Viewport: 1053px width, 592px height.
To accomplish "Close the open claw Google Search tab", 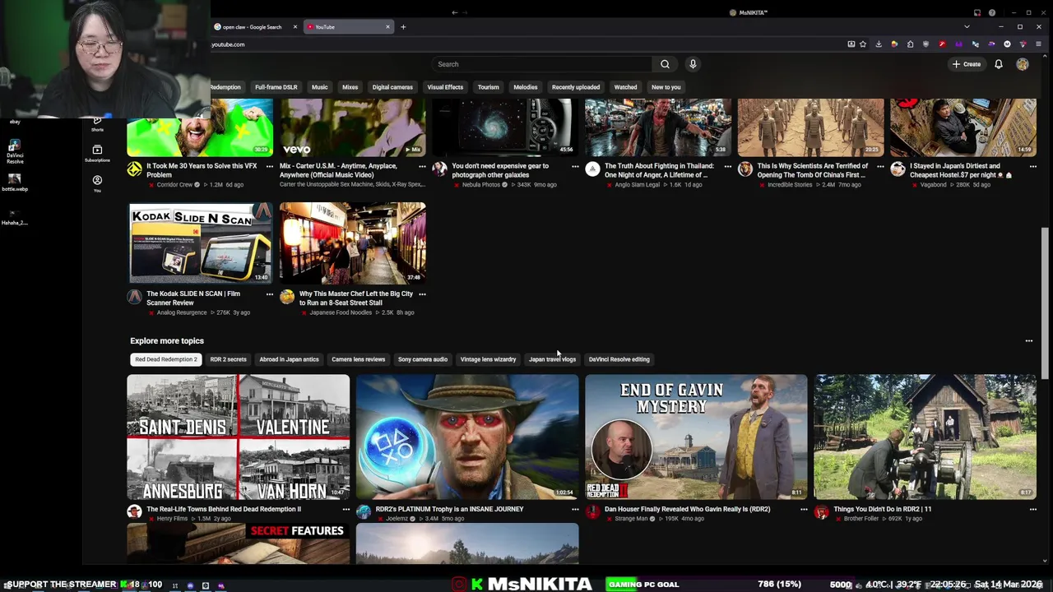I will click(x=295, y=27).
